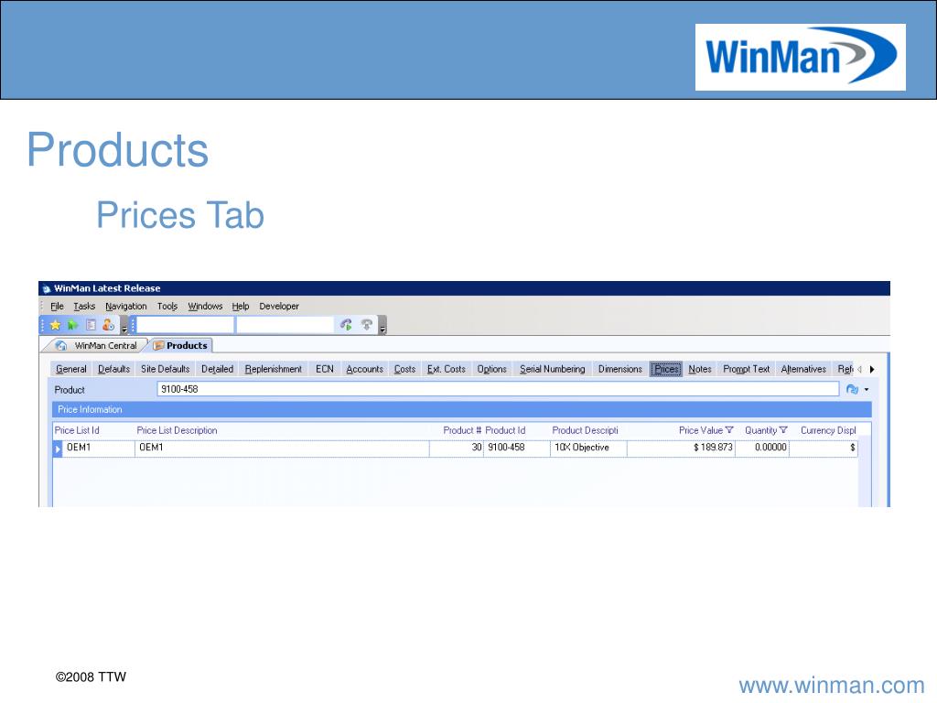Click the OEM1 Price List Description cell

[x=282, y=448]
